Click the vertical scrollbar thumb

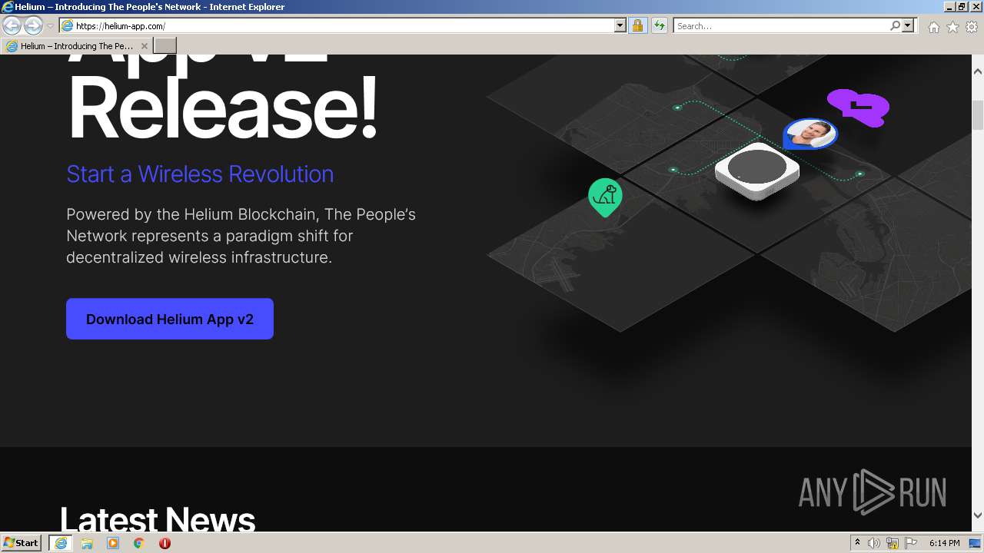tap(978, 115)
